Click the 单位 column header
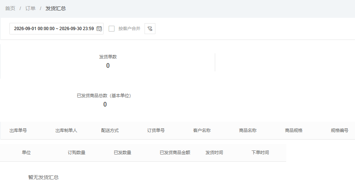 26,153
